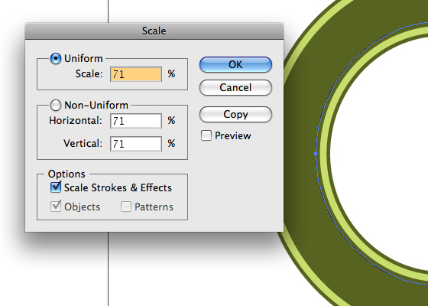Confirm scaling with the OK button
Screen dimensions: 428x306
tap(235, 65)
